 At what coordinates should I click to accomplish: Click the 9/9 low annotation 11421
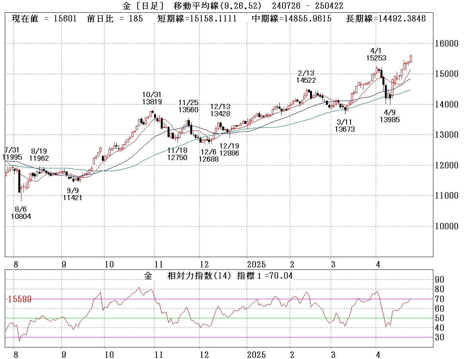[72, 197]
